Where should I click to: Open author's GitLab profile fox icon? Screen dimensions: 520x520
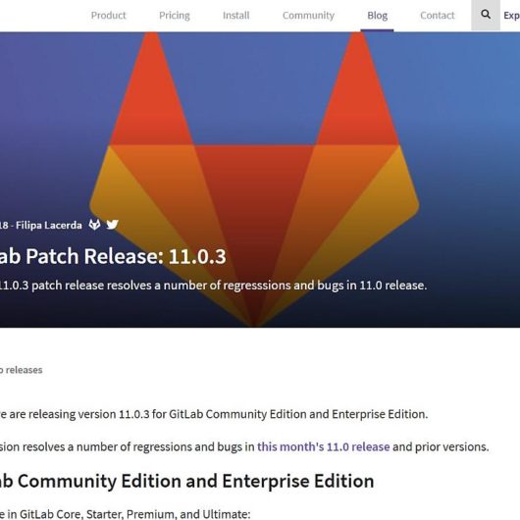[x=94, y=225]
